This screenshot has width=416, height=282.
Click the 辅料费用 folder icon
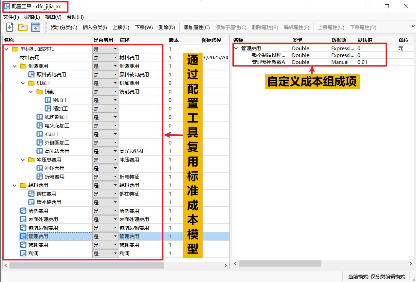click(x=23, y=185)
